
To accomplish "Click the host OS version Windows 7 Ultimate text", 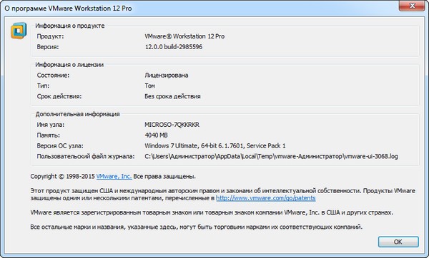I will (x=214, y=146).
